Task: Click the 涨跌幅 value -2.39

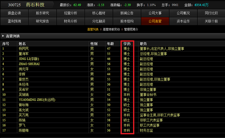Action: [127, 5]
